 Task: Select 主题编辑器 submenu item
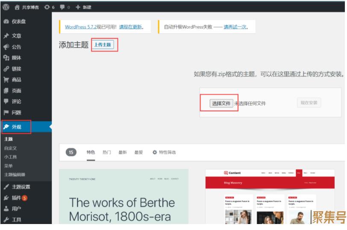tap(15, 175)
